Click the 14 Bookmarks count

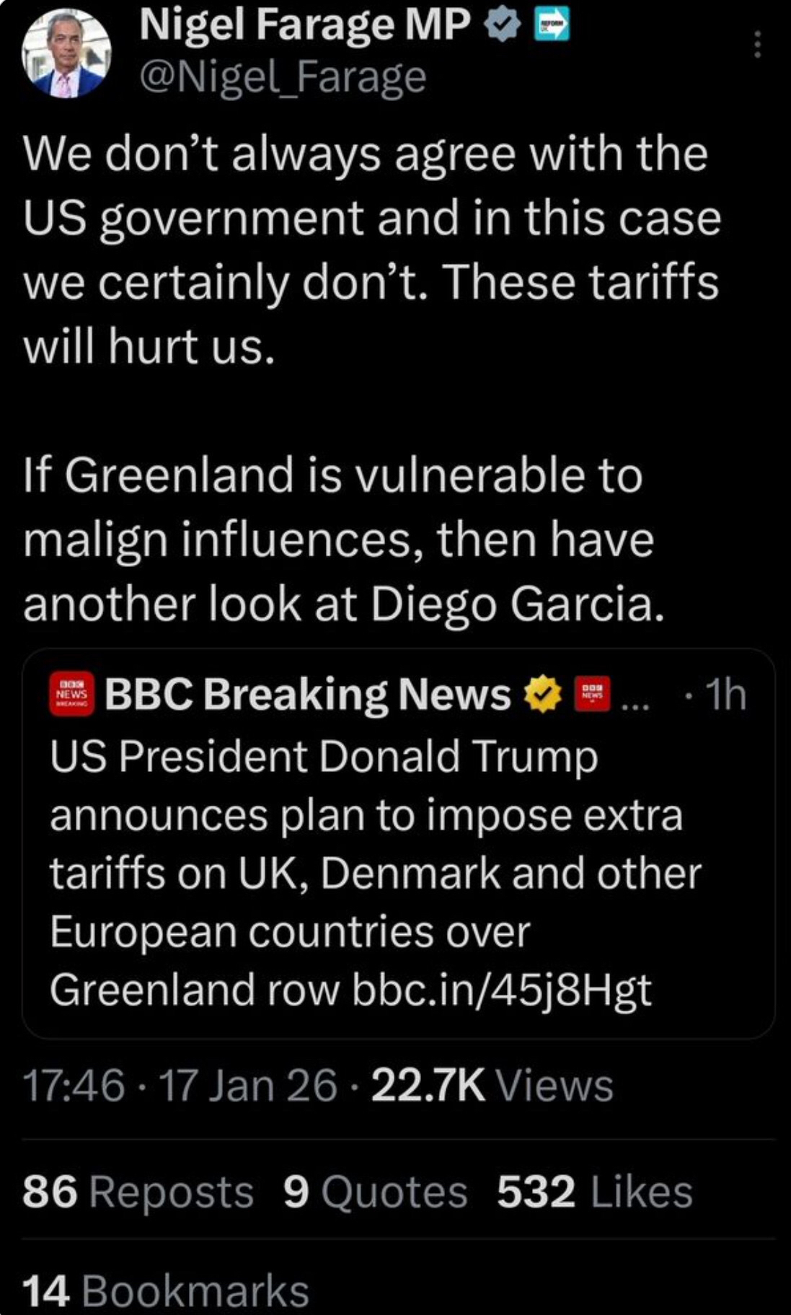coord(166,1290)
